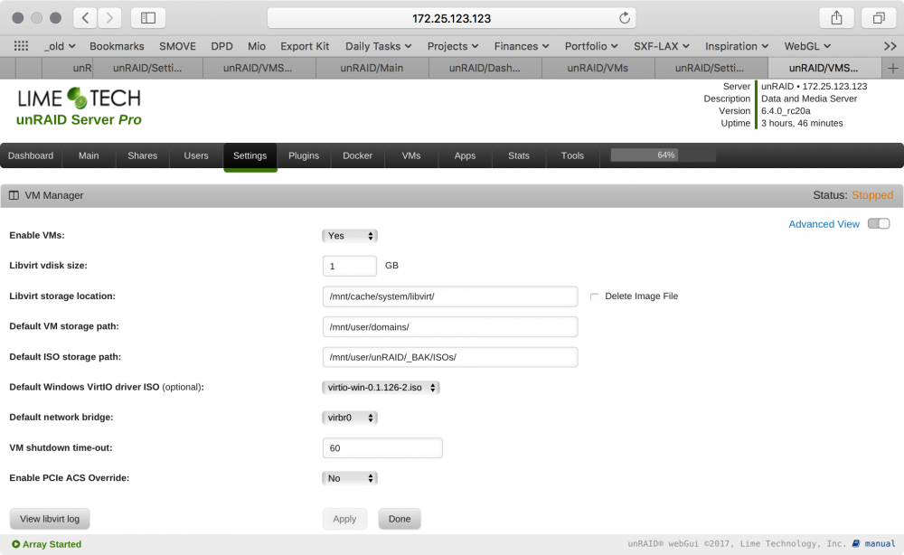Click the VM Manager panel icon

tap(14, 195)
